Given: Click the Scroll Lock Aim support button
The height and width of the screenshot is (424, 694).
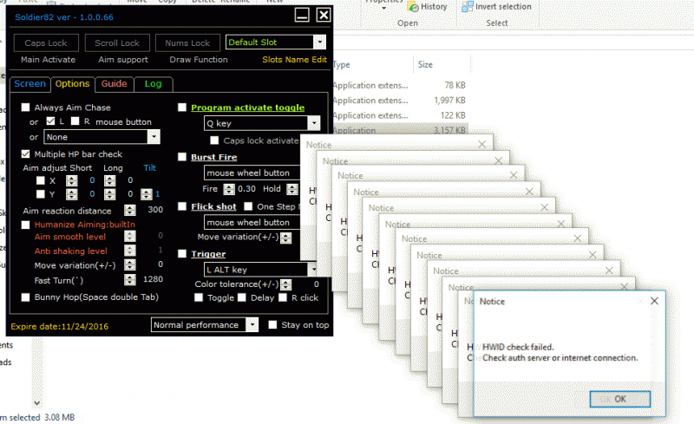Looking at the screenshot, I should coord(117,43).
